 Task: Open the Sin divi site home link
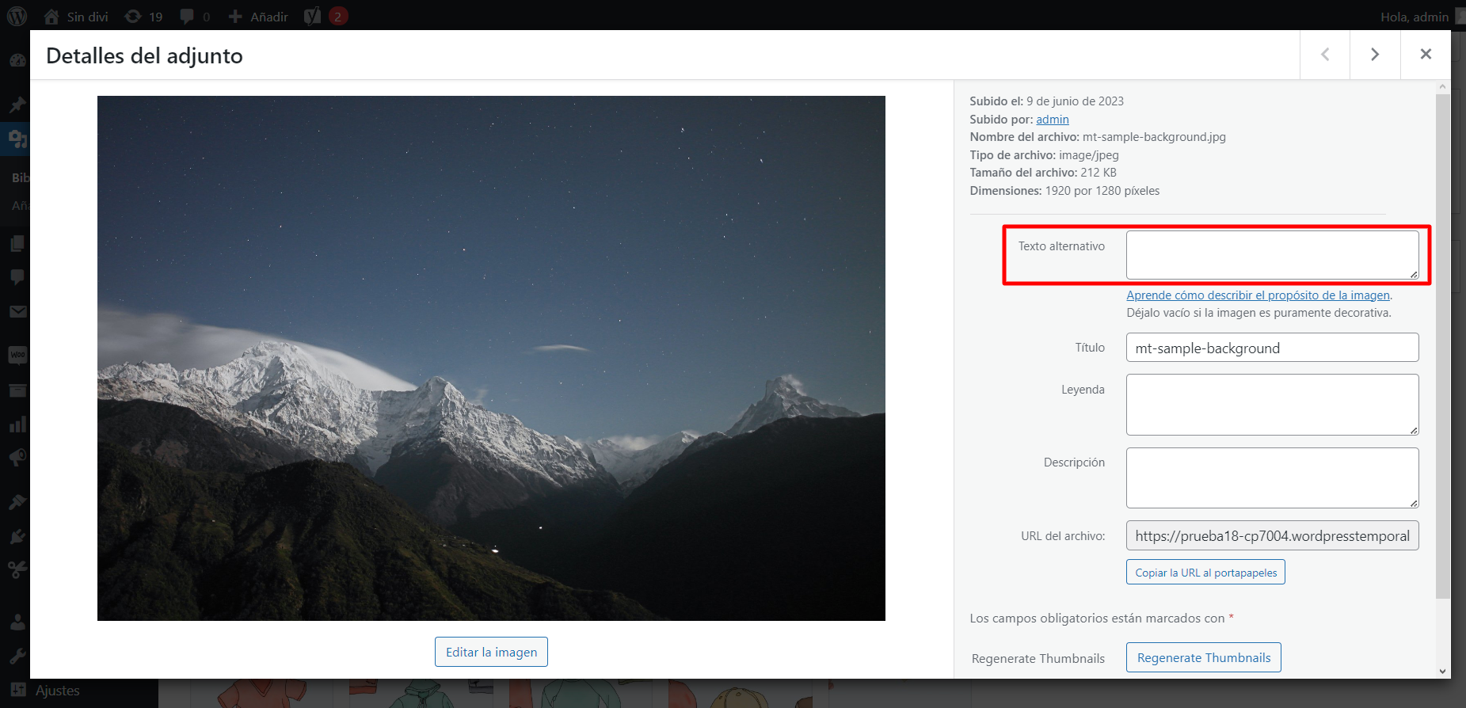click(76, 17)
